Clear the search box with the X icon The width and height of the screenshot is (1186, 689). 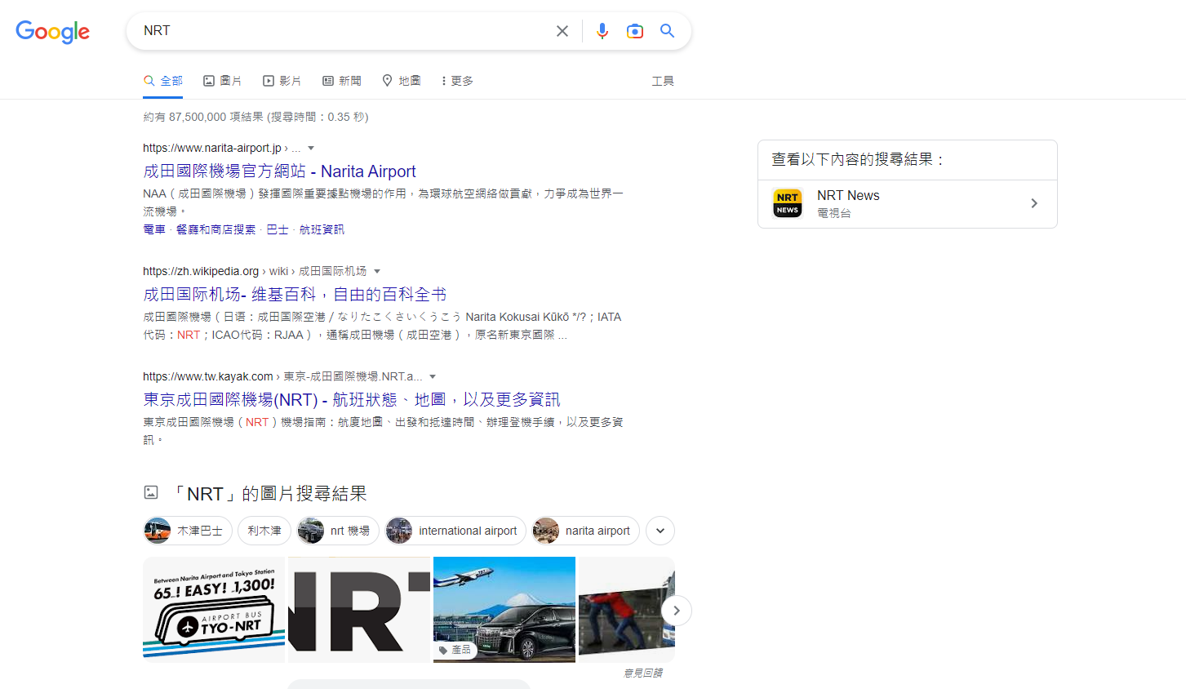click(562, 31)
